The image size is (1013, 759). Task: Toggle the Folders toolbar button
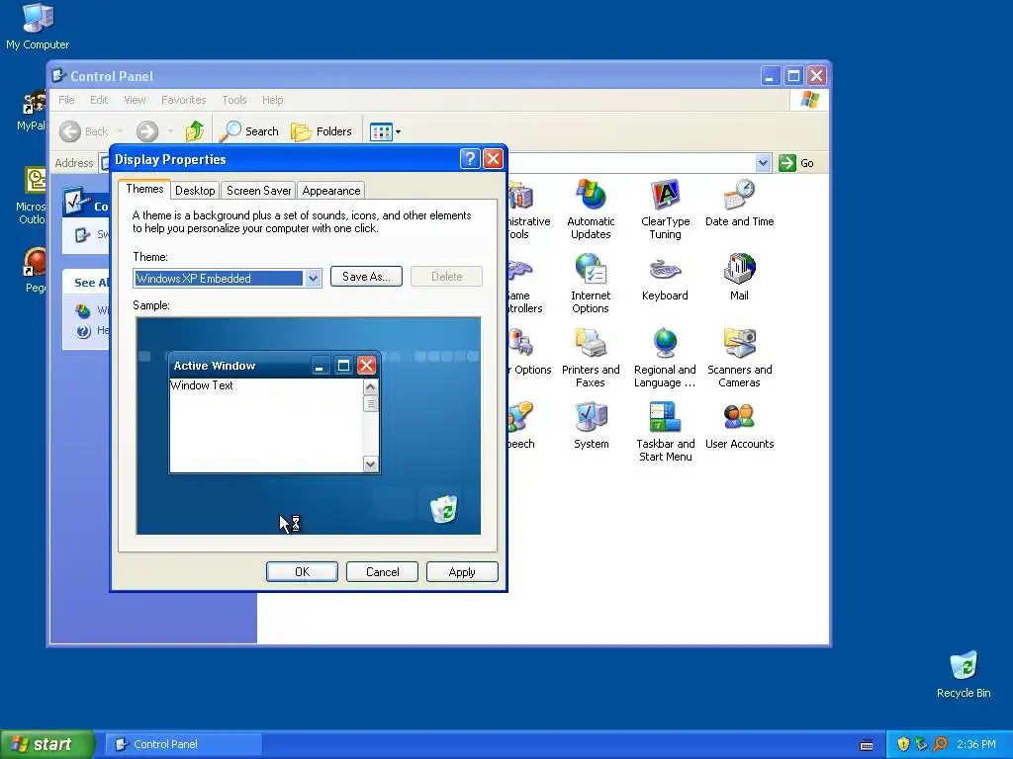(x=322, y=131)
